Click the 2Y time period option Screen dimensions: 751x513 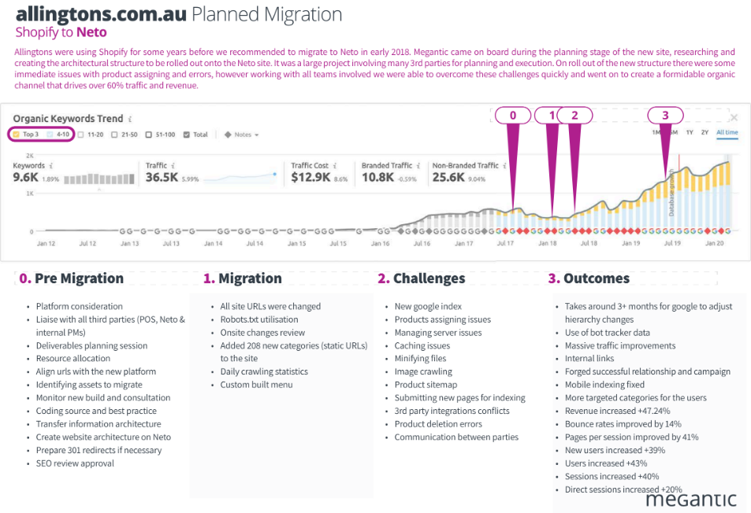(x=704, y=133)
